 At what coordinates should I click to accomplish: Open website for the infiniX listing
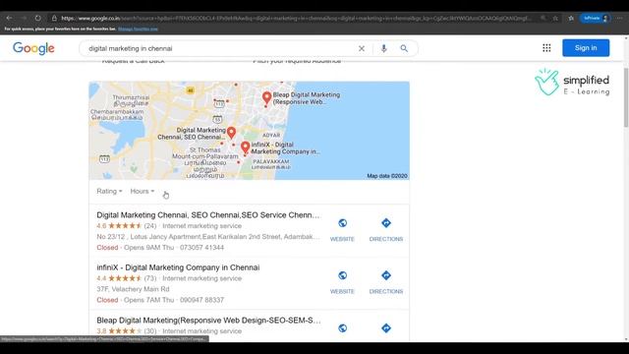[x=342, y=282]
